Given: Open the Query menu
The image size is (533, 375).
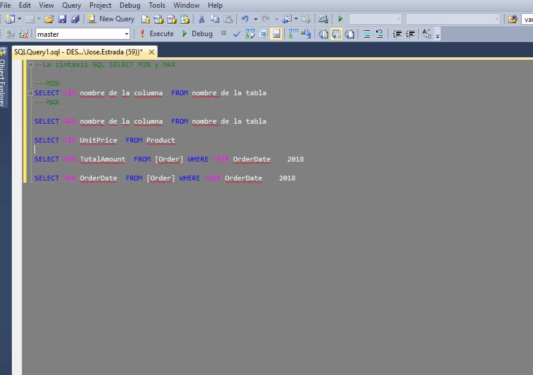Looking at the screenshot, I should (71, 5).
